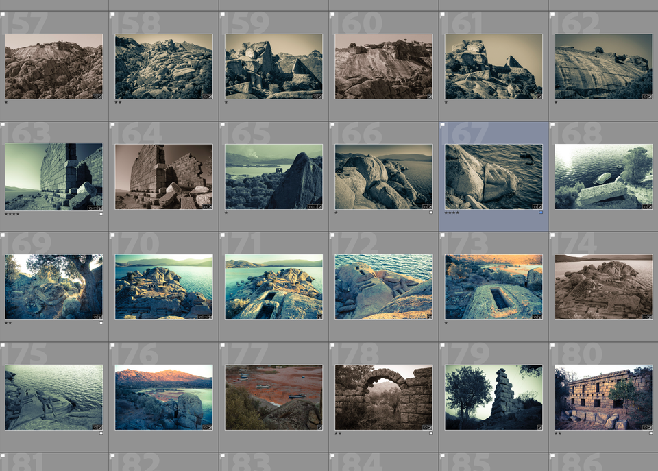Click the develop adjustments badge on photo 166
658x471 pixels.
pyautogui.click(x=430, y=206)
